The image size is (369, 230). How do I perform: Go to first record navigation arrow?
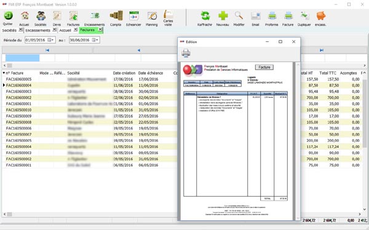click(x=47, y=50)
